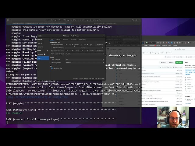Switch to the Texte tab
Viewport: 195px width, 146px height.
point(52,39)
